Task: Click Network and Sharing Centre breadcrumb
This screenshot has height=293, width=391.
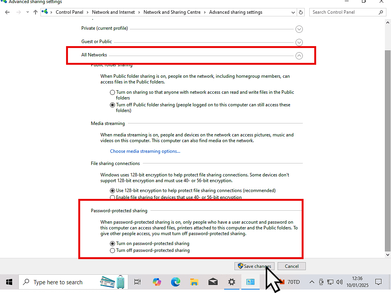Action: [x=172, y=12]
